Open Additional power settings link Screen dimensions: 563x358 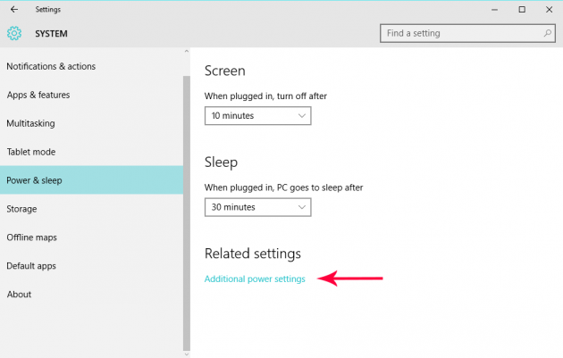pyautogui.click(x=255, y=279)
